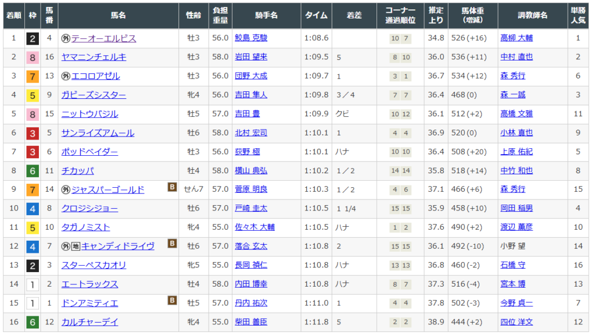This screenshot has width=595, height=336.
Task: Click the 騎手名 column header
Action: pyautogui.click(x=266, y=16)
